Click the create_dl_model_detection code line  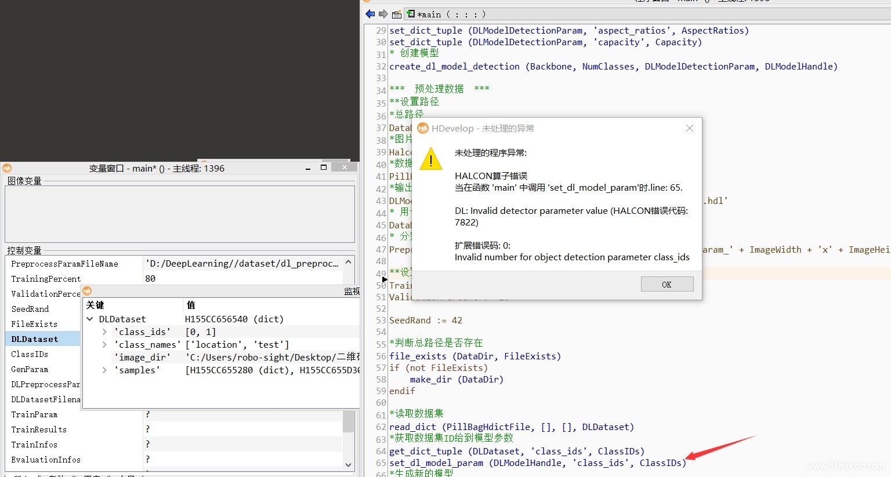tap(614, 67)
